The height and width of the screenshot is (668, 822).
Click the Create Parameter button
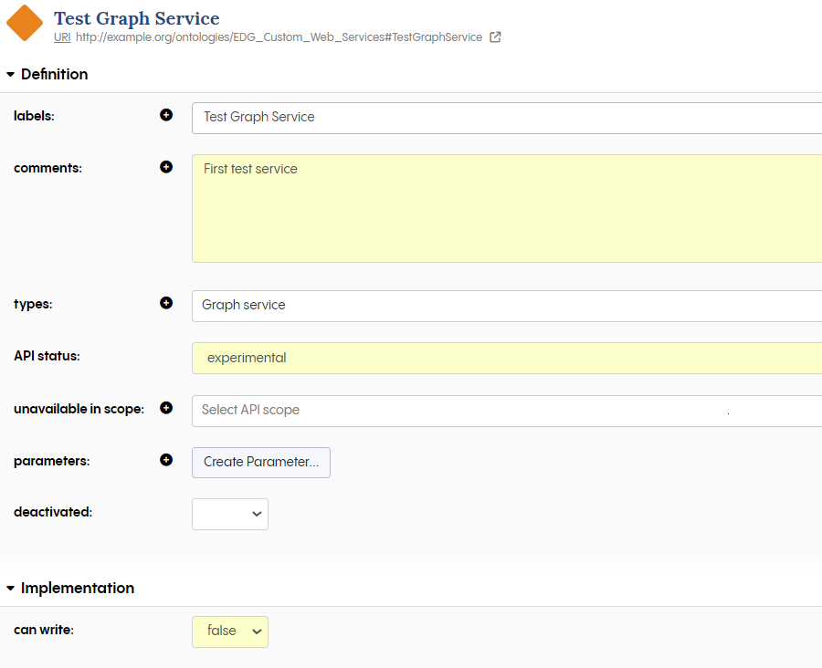coord(260,463)
